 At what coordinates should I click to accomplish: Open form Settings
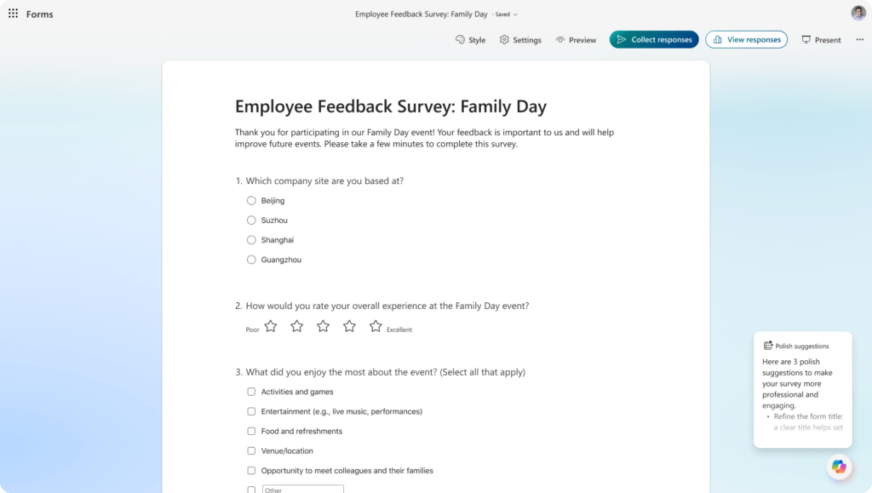[519, 39]
